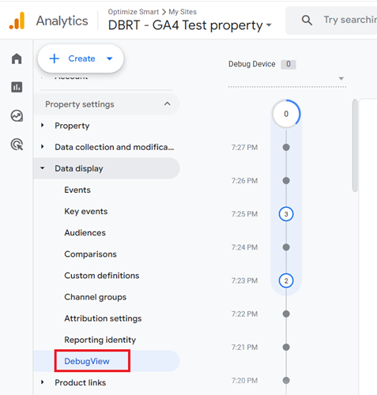377x395 pixels.
Task: Open Comparisons settings
Action: click(x=90, y=254)
